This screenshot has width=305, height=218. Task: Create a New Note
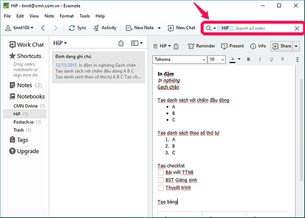point(140,28)
